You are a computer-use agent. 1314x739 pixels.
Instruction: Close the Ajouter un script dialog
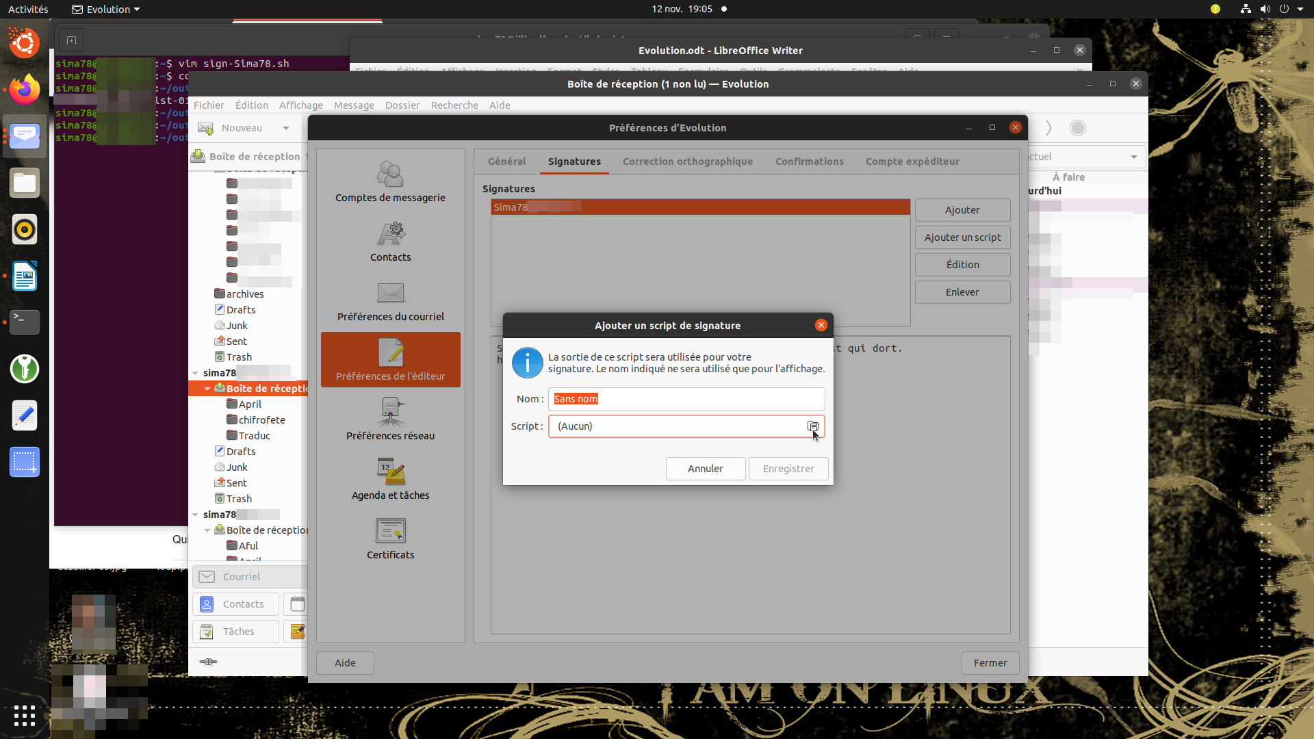(821, 325)
